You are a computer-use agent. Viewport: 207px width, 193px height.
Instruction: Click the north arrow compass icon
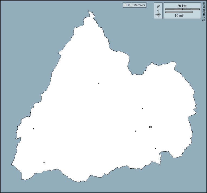pos(158,14)
